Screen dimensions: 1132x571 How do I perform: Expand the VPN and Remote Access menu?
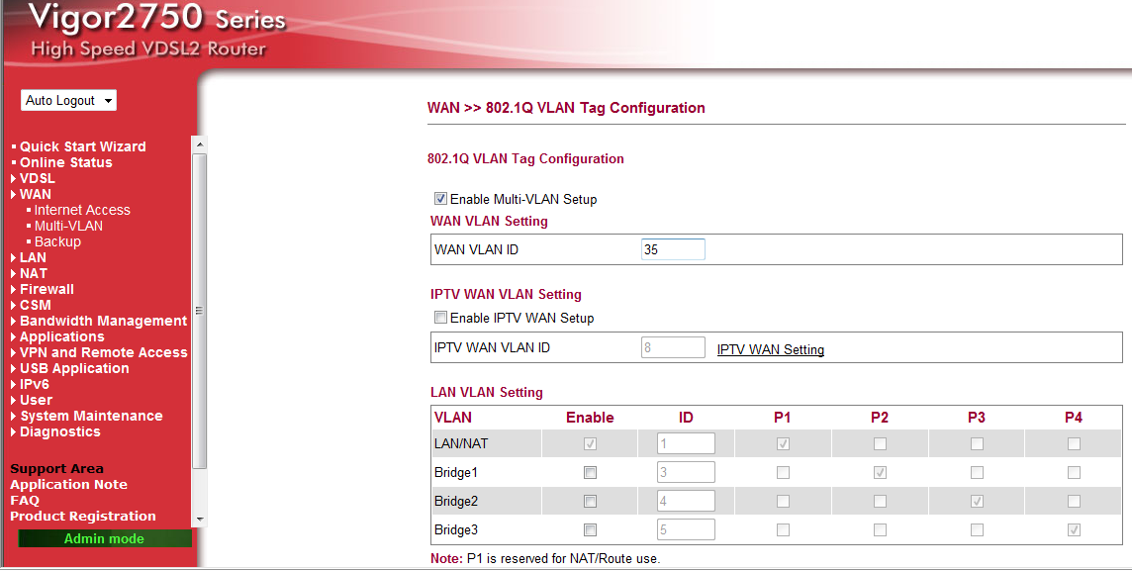coord(103,352)
